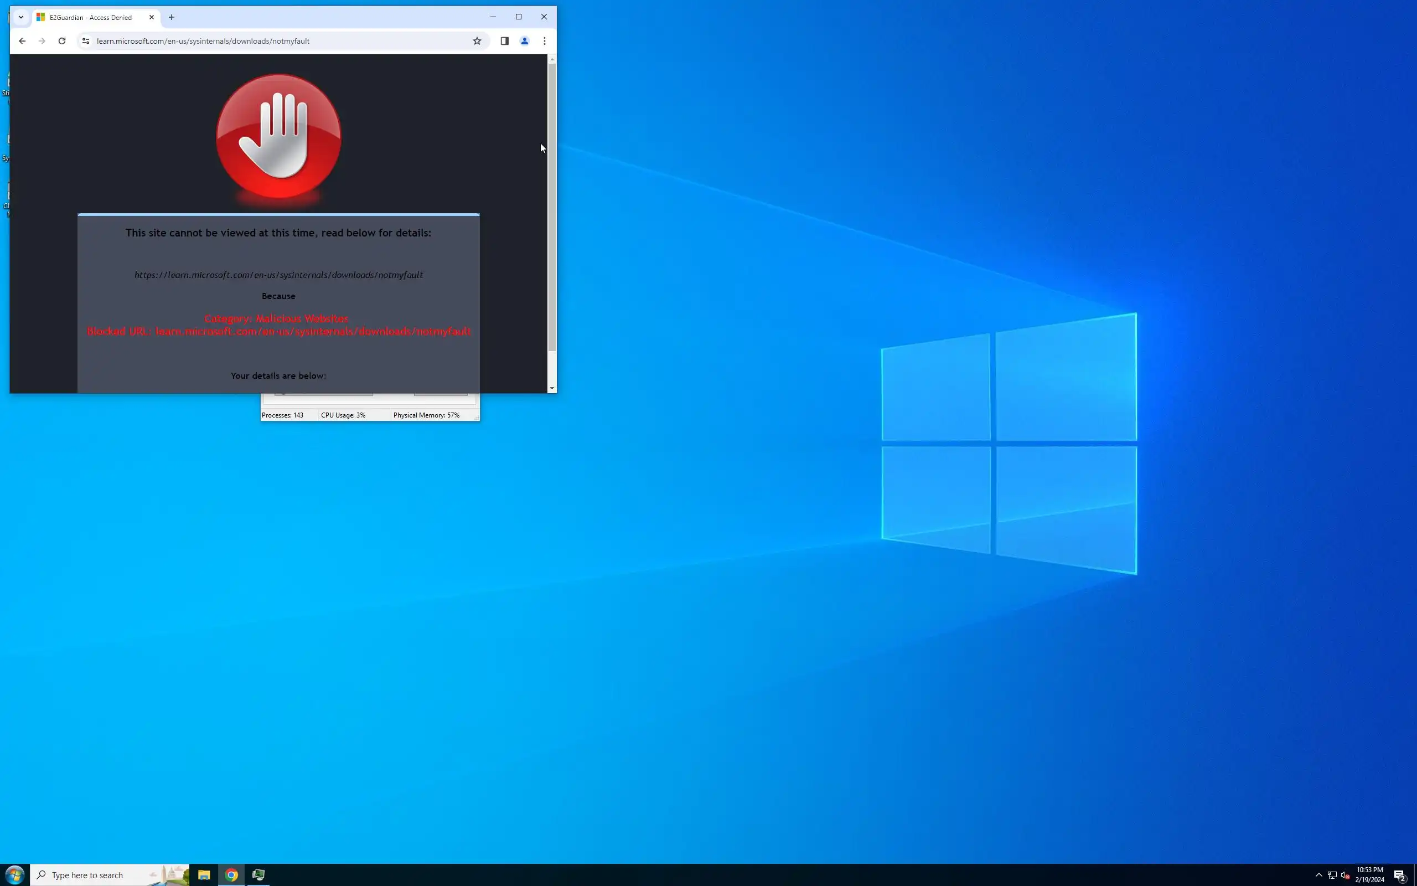This screenshot has width=1417, height=886.
Task: Open the Process Explorer taskbar app
Action: point(258,875)
